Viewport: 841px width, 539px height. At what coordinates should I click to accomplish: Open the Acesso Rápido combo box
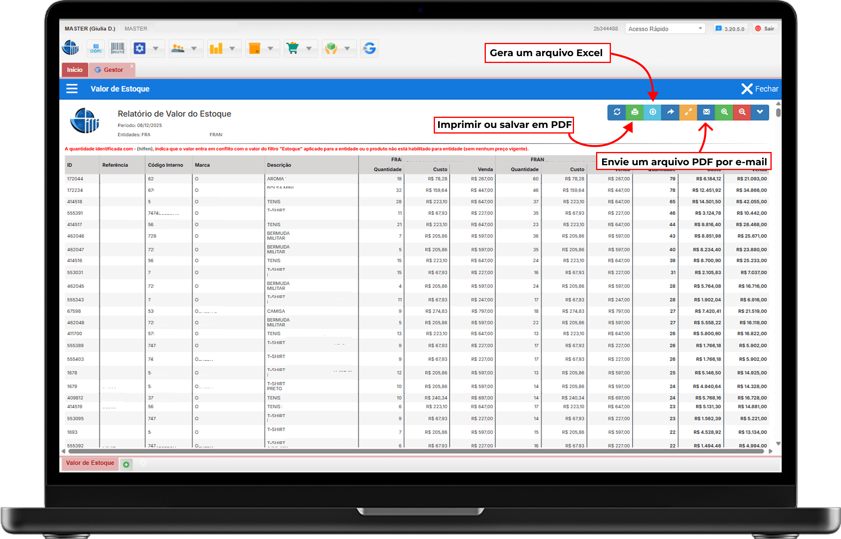click(665, 29)
